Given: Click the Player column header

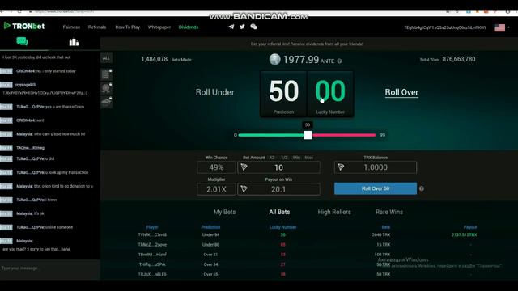Looking at the screenshot, I should point(152,227).
